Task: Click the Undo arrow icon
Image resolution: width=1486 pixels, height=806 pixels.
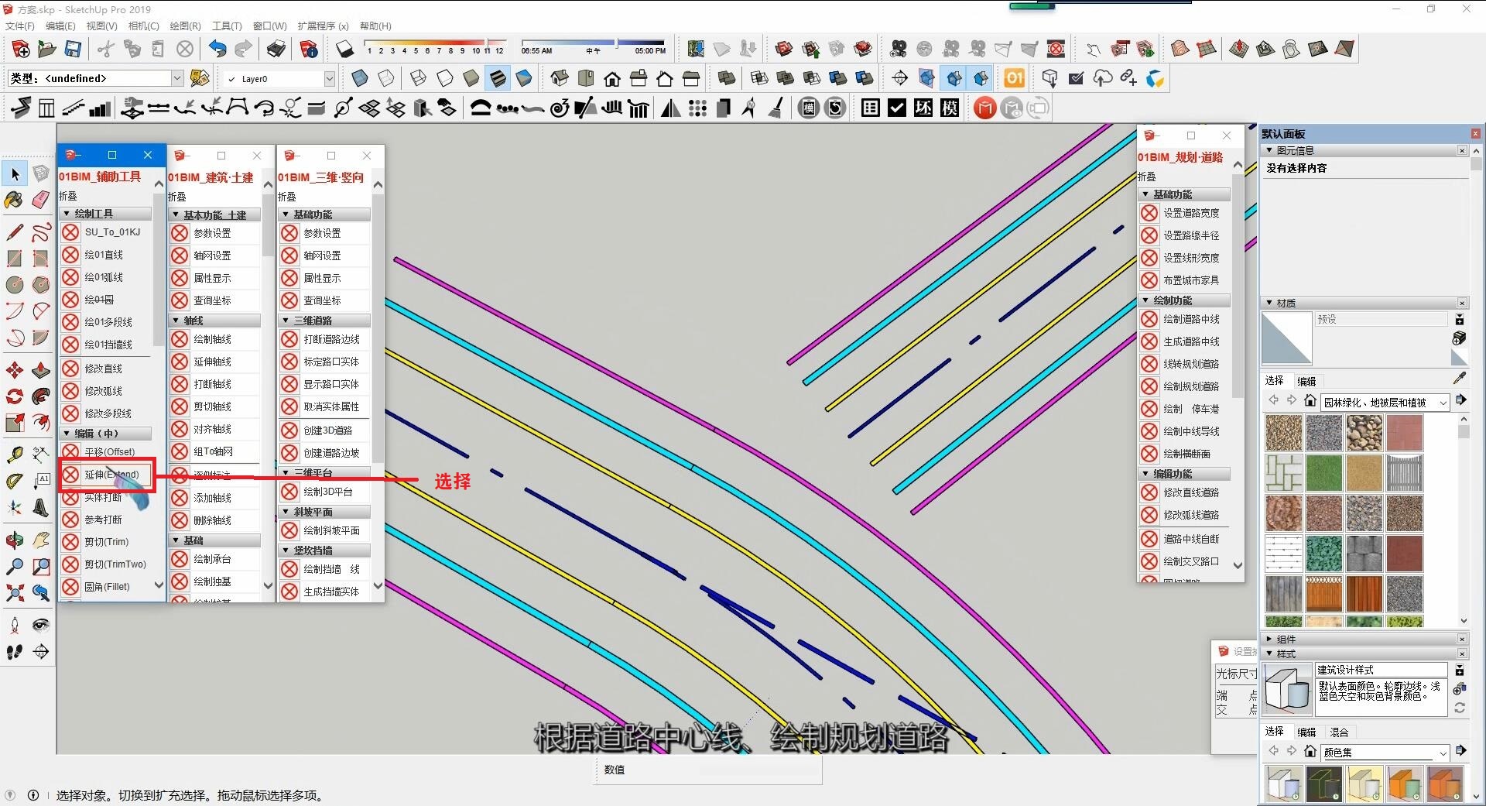Action: click(217, 50)
